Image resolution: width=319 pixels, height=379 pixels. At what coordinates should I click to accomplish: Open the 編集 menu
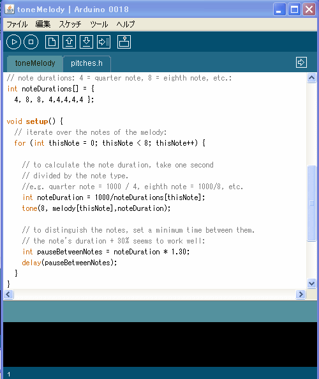point(43,24)
